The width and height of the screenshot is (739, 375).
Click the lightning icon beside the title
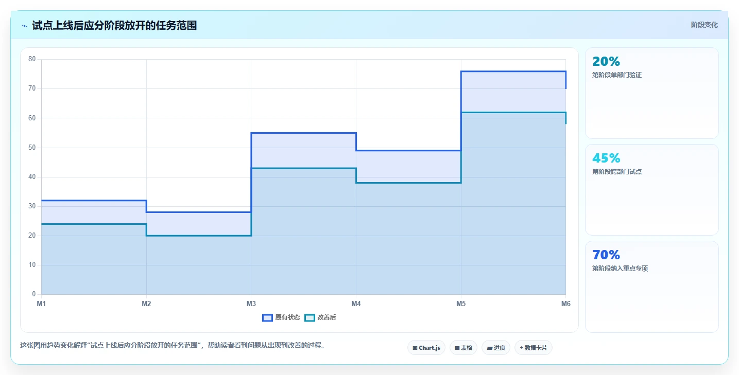coord(24,26)
